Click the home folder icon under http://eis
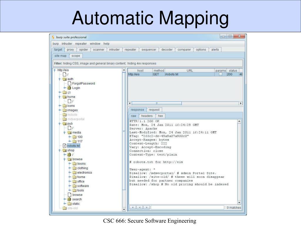301x226 pixels. click(x=64, y=97)
